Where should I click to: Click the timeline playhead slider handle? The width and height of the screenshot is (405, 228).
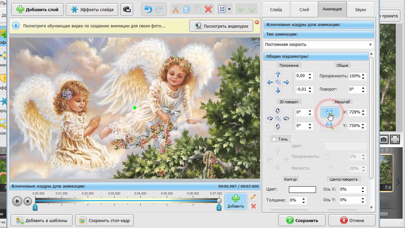(x=219, y=200)
